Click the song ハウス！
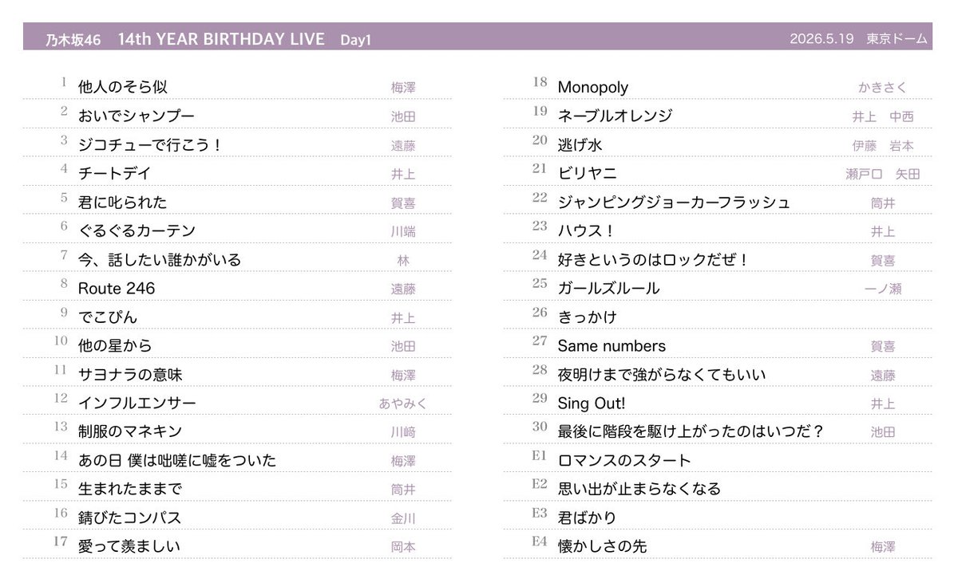 pos(586,230)
